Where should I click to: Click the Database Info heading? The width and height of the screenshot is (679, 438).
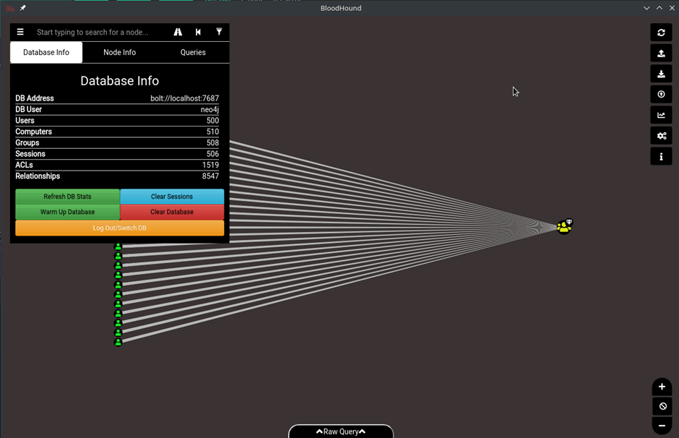[x=119, y=81]
